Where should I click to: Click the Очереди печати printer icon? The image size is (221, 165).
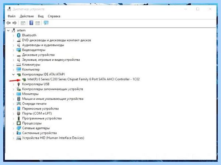19,104
